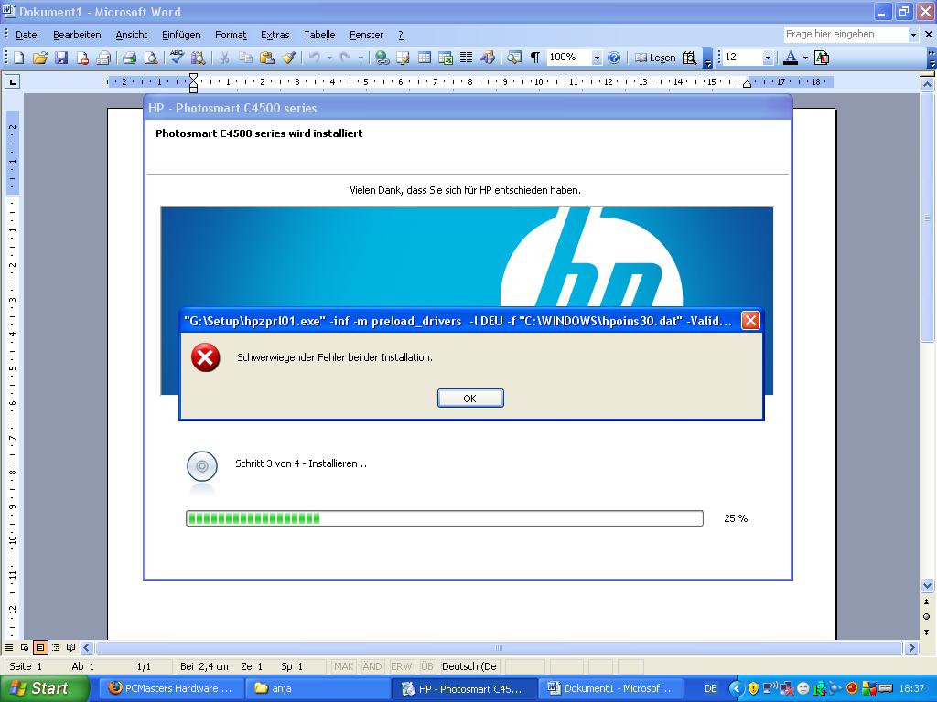Image resolution: width=937 pixels, height=702 pixels.
Task: Toggle ÜB overtype mode in status bar
Action: [426, 666]
